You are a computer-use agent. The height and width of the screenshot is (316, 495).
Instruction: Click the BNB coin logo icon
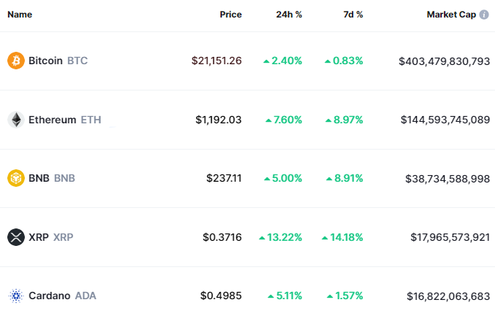(x=15, y=178)
